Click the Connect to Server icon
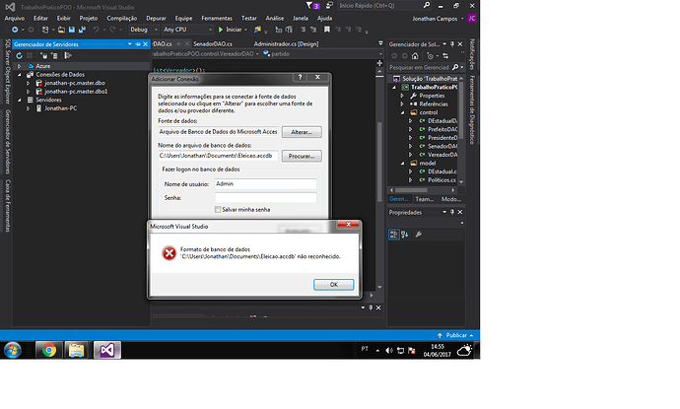 [54, 55]
